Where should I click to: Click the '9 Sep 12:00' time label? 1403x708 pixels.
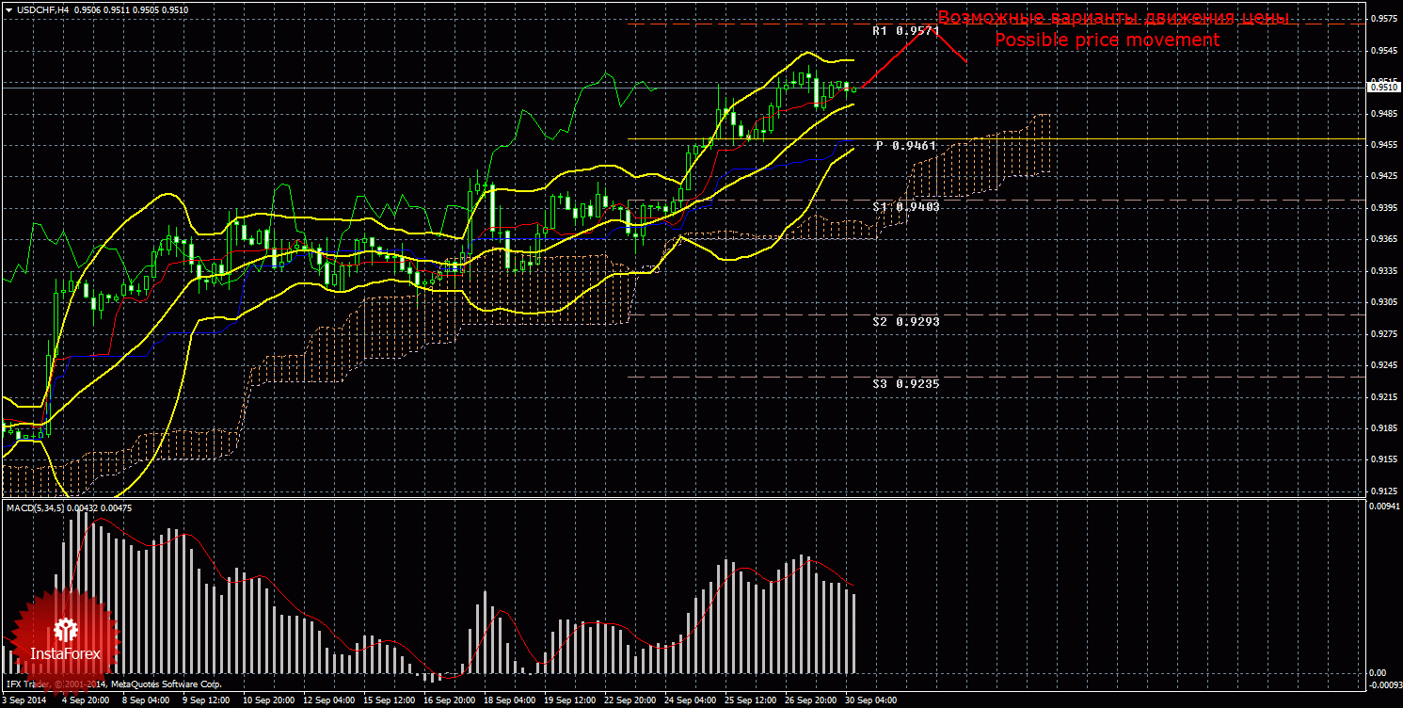[206, 700]
